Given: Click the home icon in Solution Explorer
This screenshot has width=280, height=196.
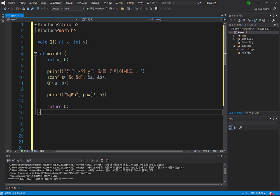Looking at the screenshot, I should tap(239, 20).
